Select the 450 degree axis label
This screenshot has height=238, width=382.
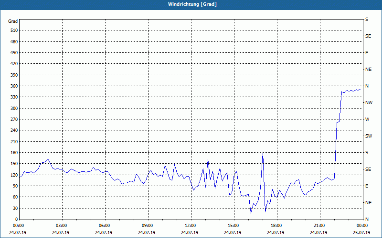(x=14, y=53)
